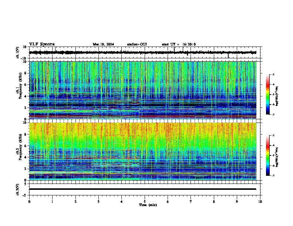Viewport: 293px width, 226px height.
Task: Click the ch.1 waveform trace panel
Action: 145,52
